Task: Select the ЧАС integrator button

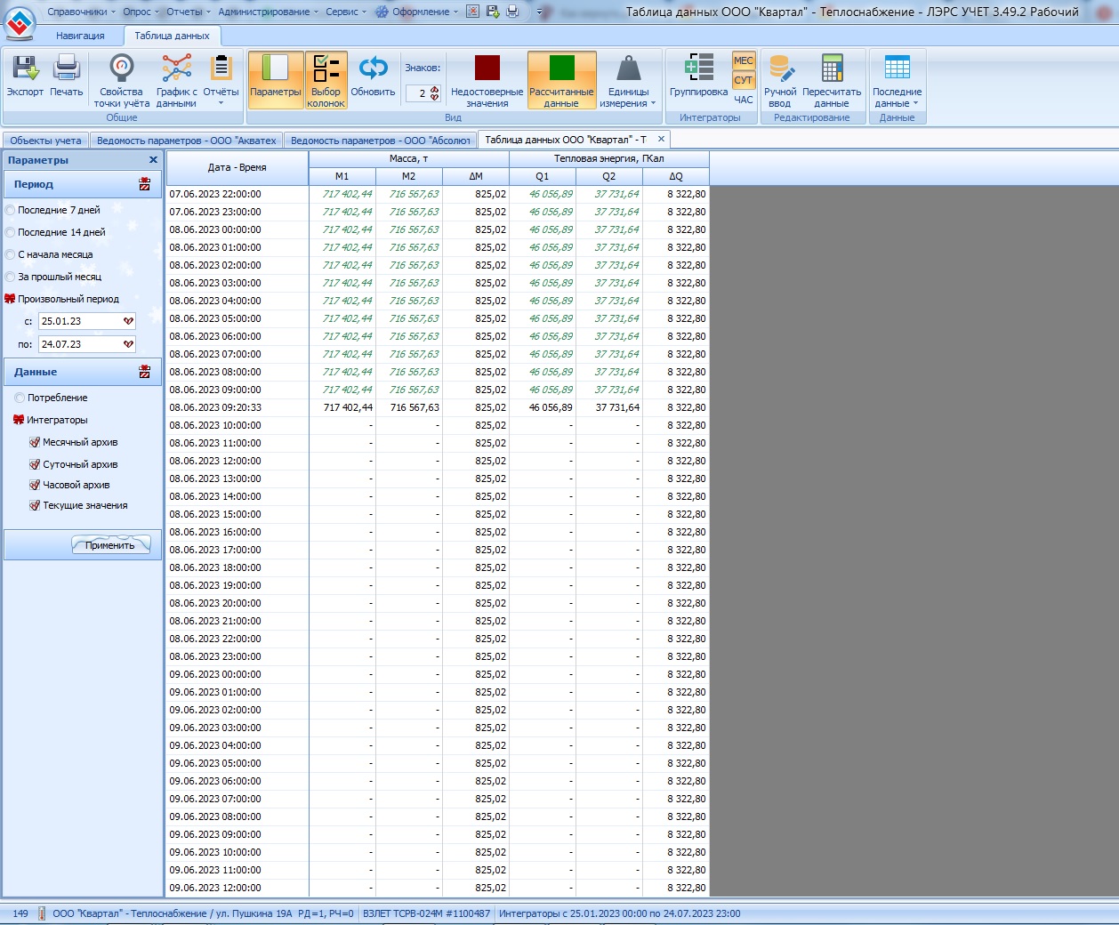Action: (744, 100)
